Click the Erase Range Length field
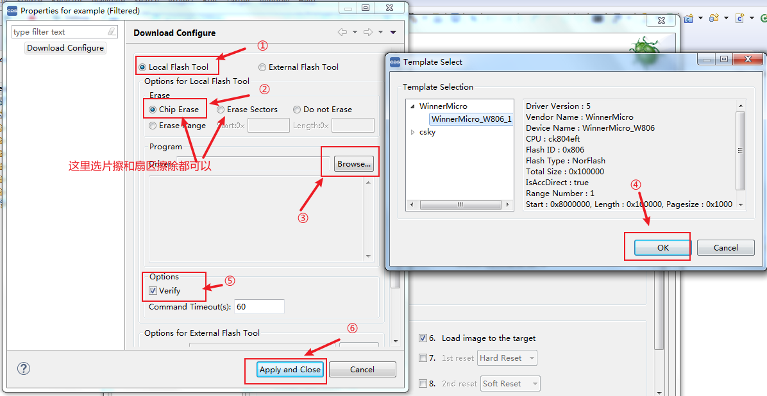Screen dimensions: 767x396 353,126
